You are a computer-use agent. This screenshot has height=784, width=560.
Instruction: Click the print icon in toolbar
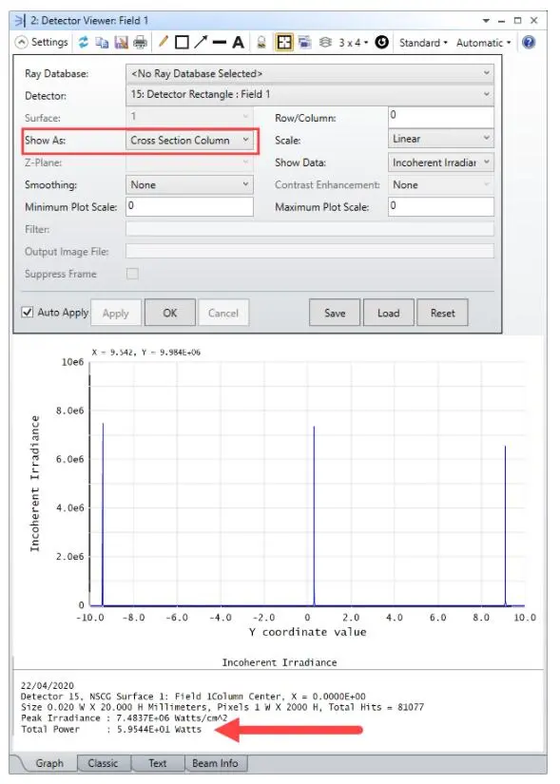tap(141, 43)
